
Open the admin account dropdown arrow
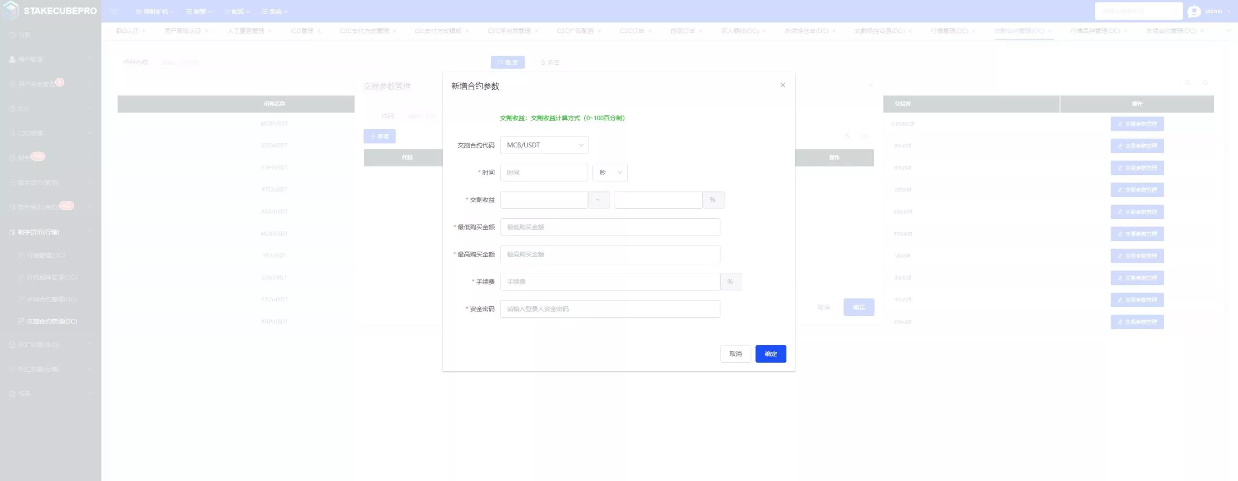tap(1229, 11)
